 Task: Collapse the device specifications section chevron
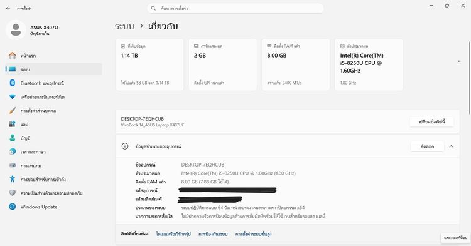(451, 146)
